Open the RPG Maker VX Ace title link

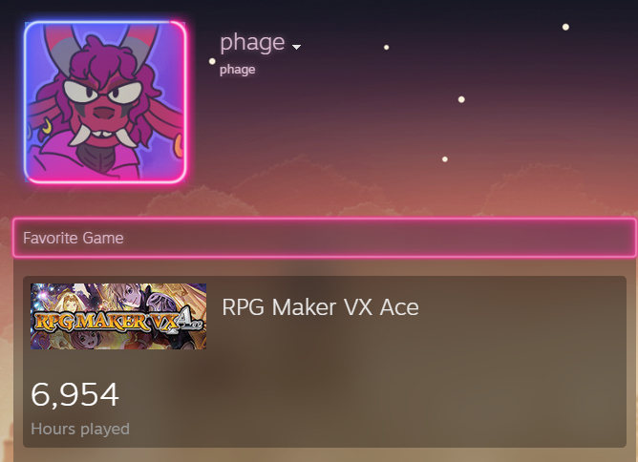coord(320,307)
